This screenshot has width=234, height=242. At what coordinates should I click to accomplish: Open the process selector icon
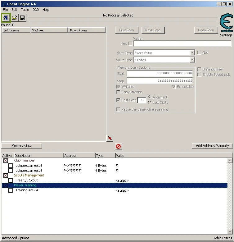(x=6, y=18)
